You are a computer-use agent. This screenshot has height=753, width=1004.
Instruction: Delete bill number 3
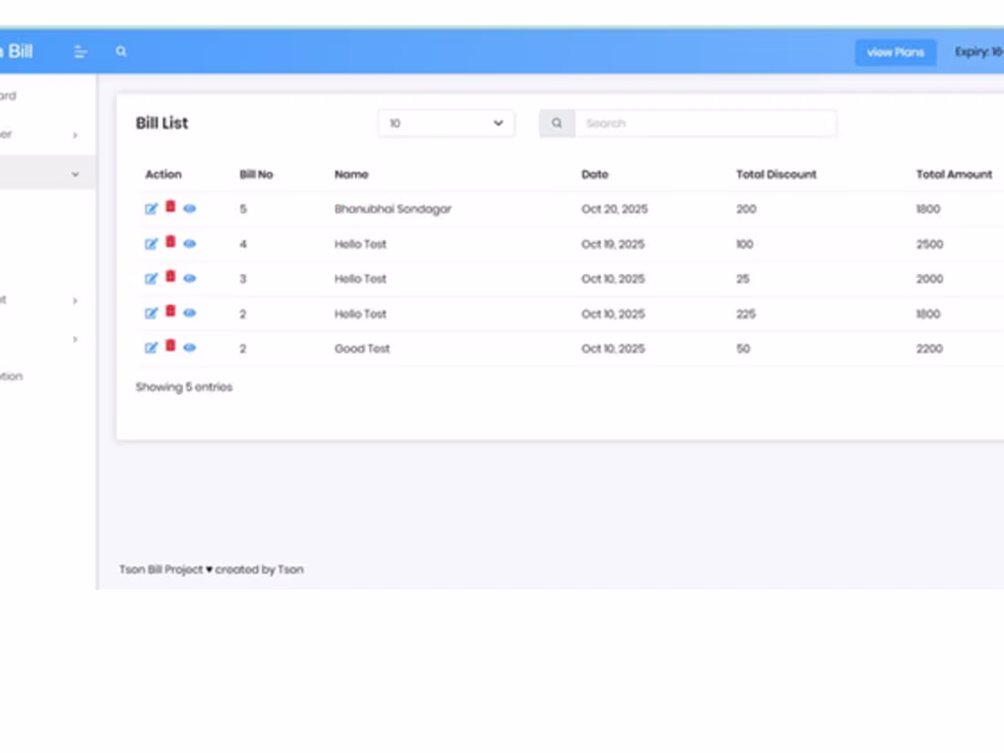coord(171,277)
